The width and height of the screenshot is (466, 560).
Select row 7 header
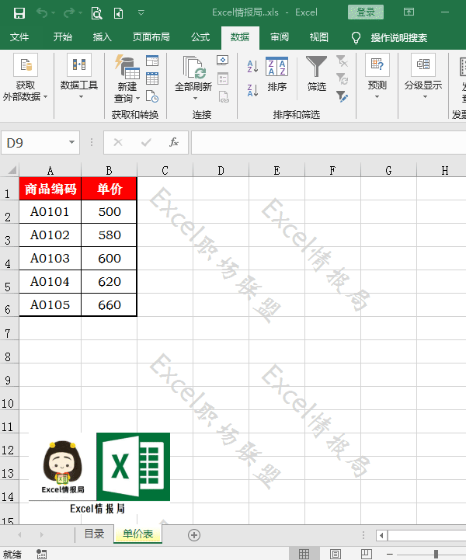9,329
